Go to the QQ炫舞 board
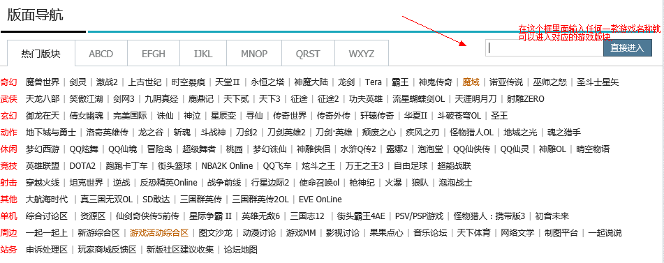The width and height of the screenshot is (664, 263). pos(84,149)
